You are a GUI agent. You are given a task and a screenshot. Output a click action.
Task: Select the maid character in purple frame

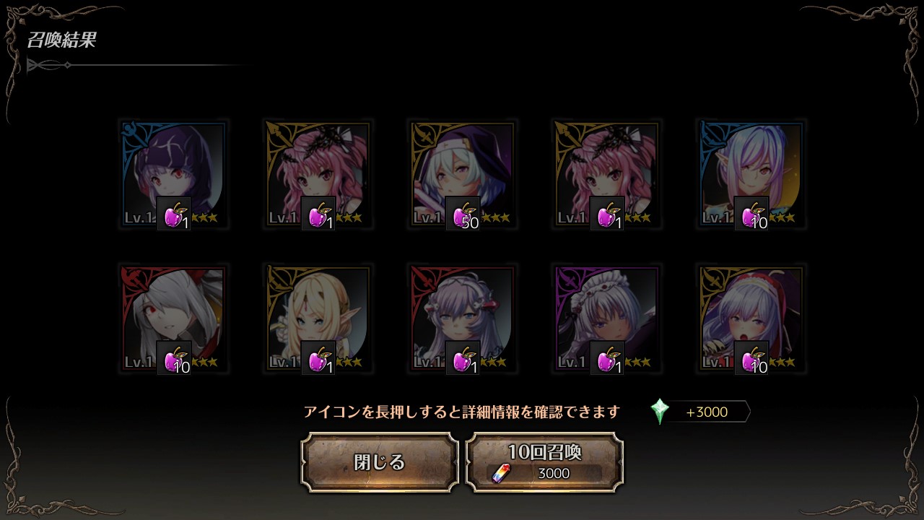[607, 319]
